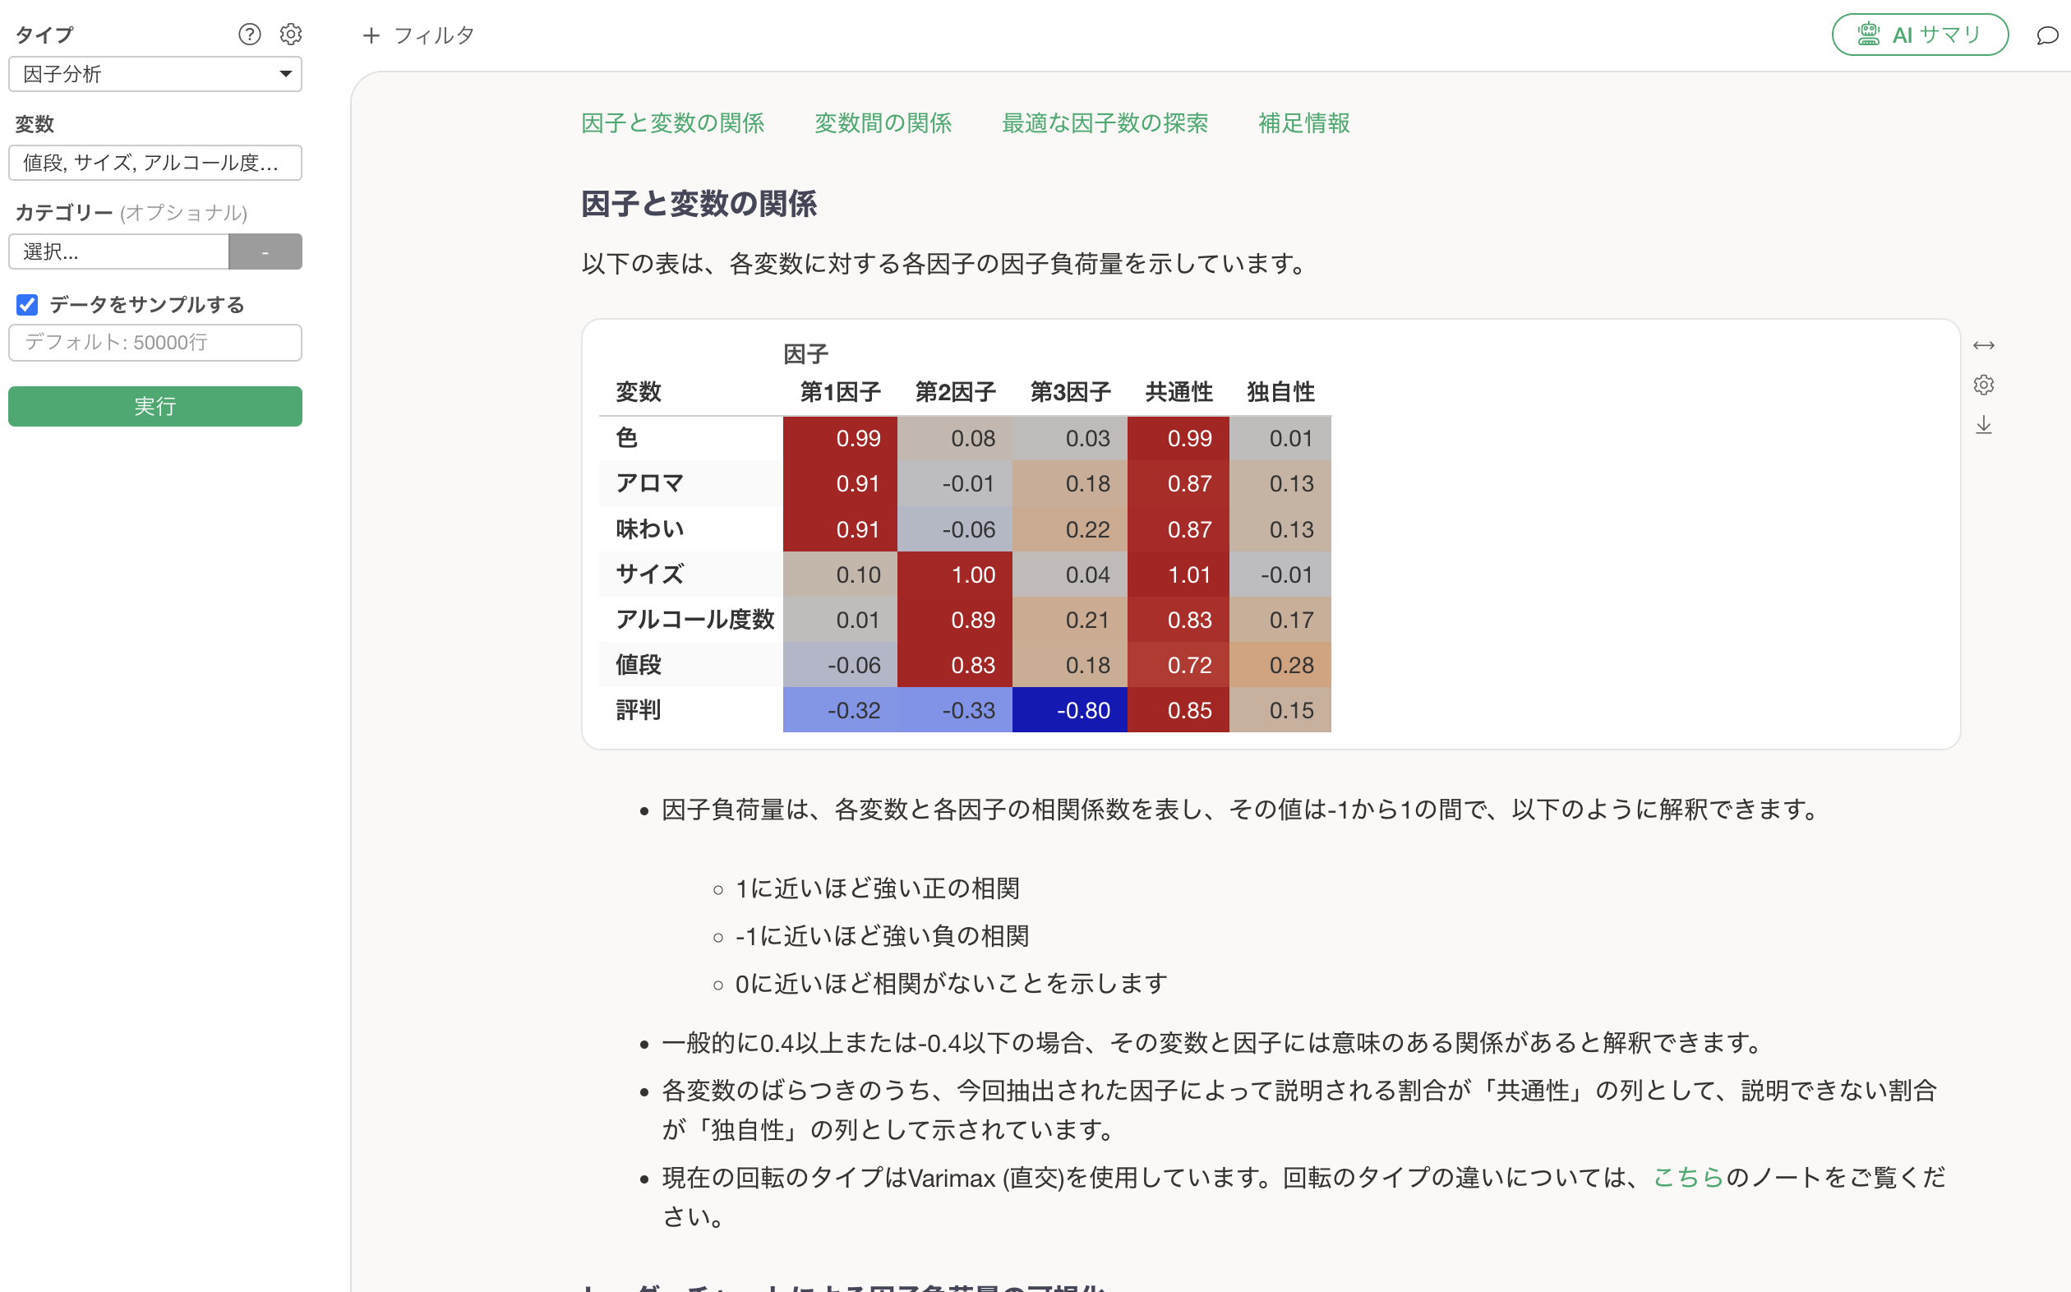
Task: Expand the table width with the arrows icon
Action: click(1984, 344)
